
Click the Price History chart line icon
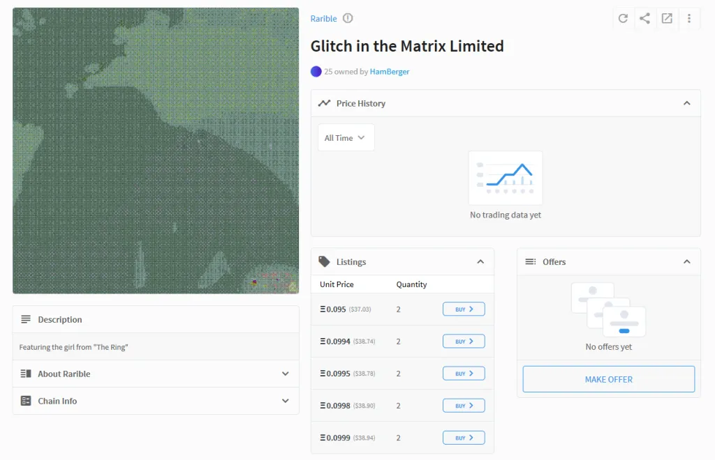pos(324,103)
